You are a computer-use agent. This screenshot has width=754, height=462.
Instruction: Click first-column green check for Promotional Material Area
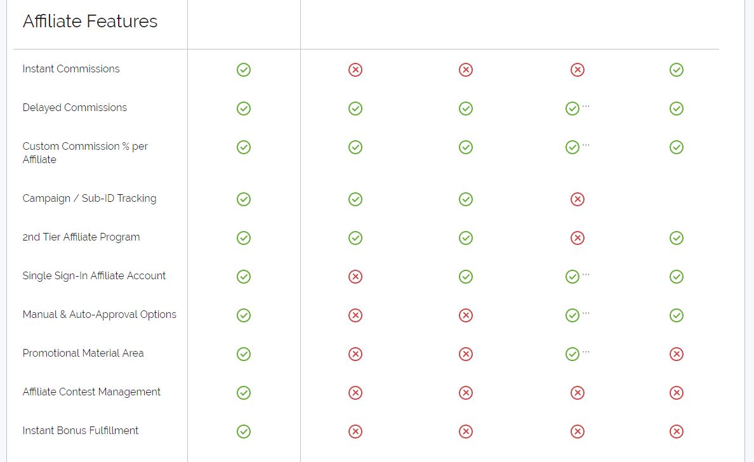click(244, 354)
